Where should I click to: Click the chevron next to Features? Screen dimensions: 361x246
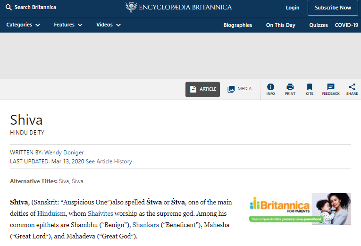80,25
